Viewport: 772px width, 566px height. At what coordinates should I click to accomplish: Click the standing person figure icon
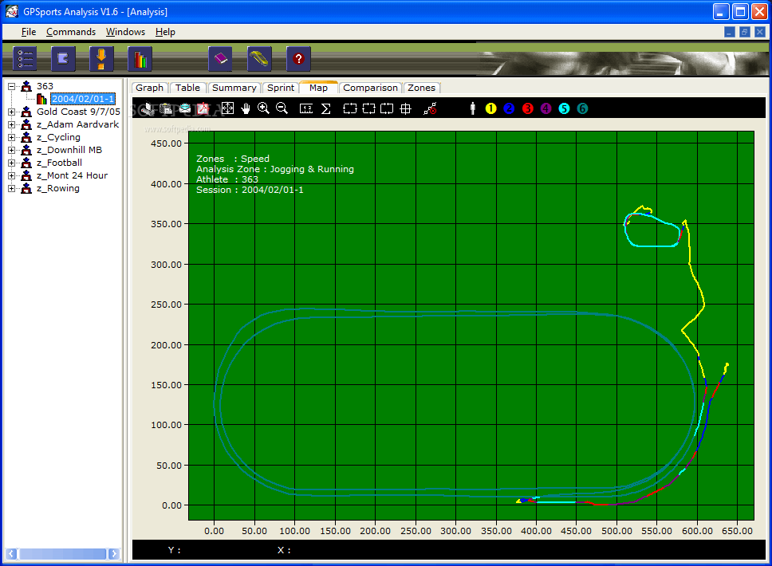[473, 108]
